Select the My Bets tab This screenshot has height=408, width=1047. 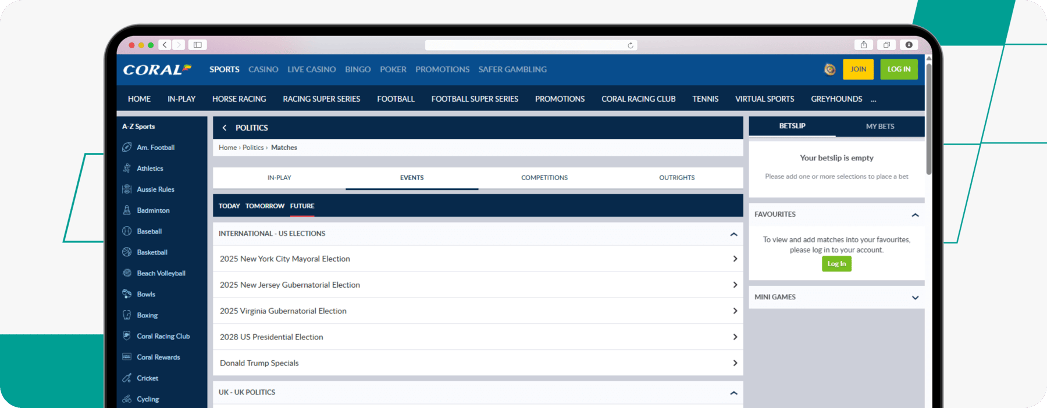(x=880, y=126)
